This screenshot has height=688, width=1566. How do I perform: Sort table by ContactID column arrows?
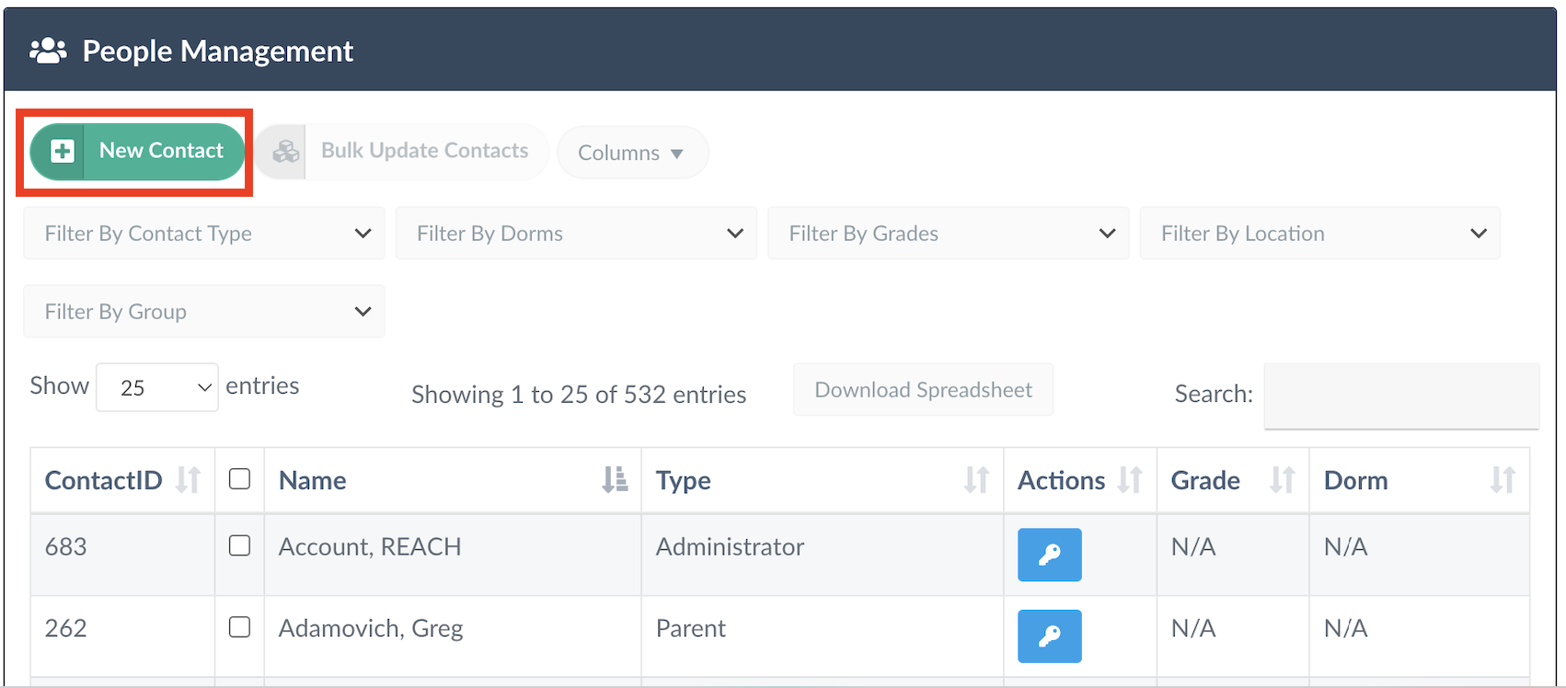click(x=189, y=480)
